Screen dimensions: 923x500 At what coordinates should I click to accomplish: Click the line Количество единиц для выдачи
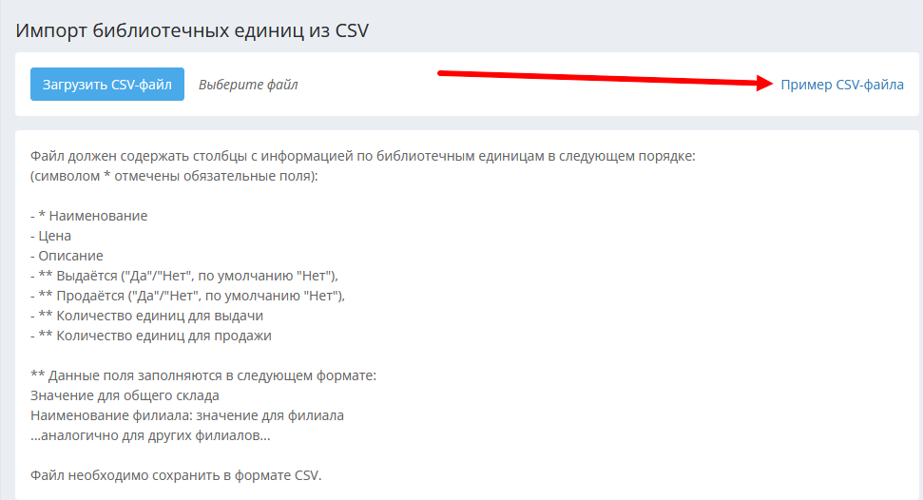click(146, 316)
